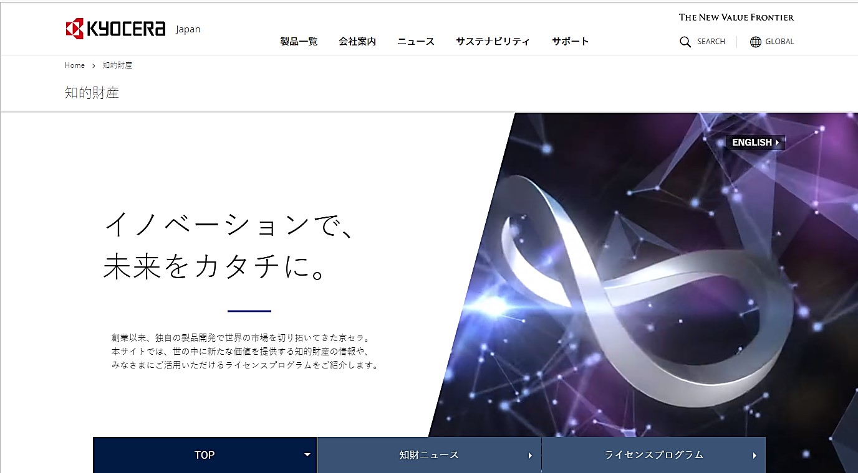Click the GLOBAL link
Screen dimensions: 858x473
click(779, 42)
